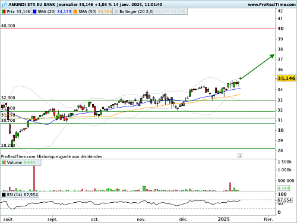This screenshot has width=297, height=223.
Task: Click the 2025 marker on time axis
Action: [224, 219]
